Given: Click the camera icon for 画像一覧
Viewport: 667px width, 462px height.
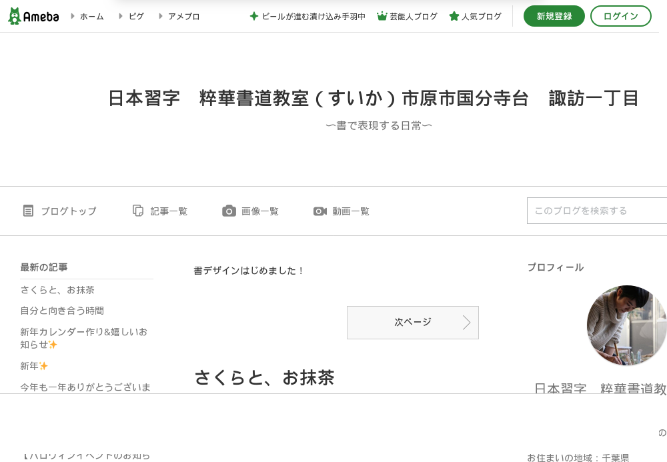Looking at the screenshot, I should pos(229,211).
